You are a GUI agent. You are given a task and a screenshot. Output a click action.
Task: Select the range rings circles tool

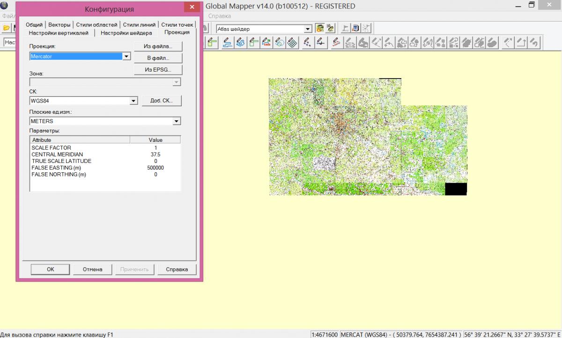(x=280, y=43)
